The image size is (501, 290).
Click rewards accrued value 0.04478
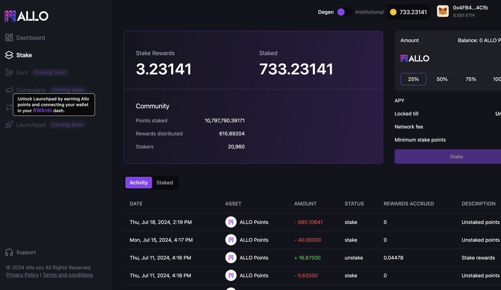click(x=393, y=258)
